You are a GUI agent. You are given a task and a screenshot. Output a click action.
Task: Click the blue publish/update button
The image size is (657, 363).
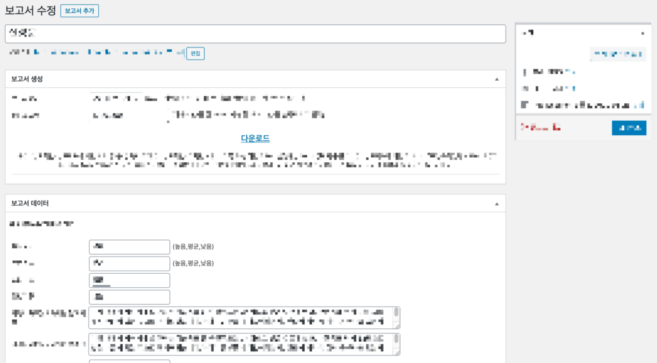[629, 128]
